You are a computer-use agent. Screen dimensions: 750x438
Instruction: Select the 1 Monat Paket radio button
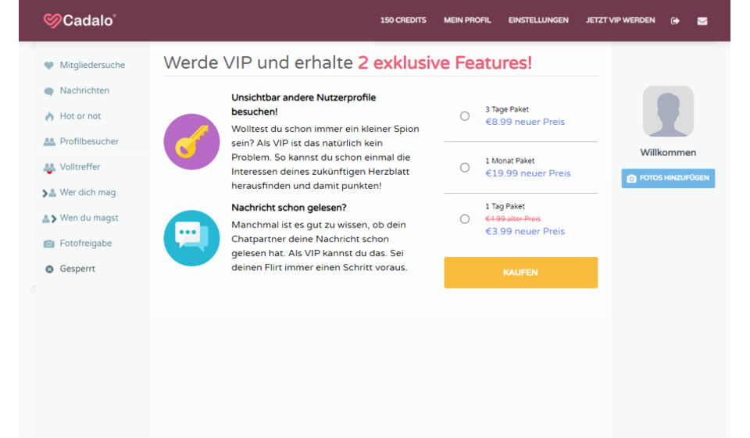click(465, 168)
